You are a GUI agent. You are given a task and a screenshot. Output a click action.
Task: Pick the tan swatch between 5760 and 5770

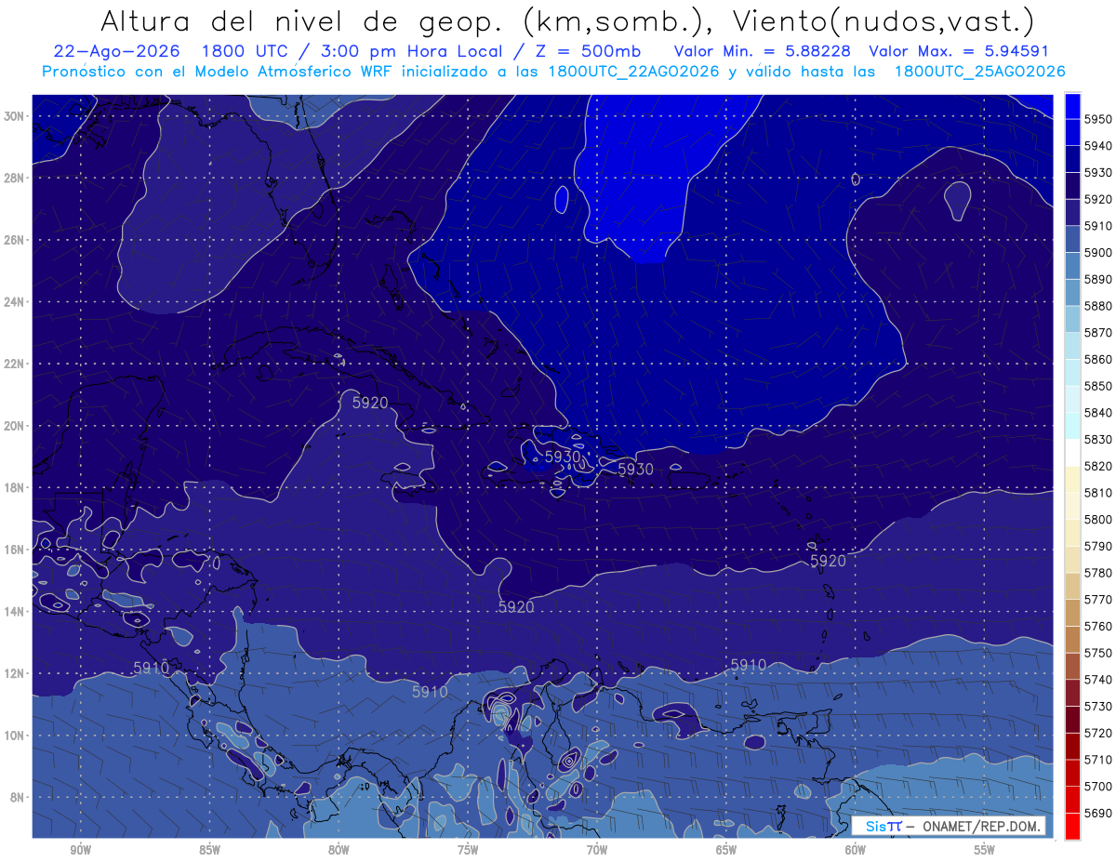click(1072, 613)
